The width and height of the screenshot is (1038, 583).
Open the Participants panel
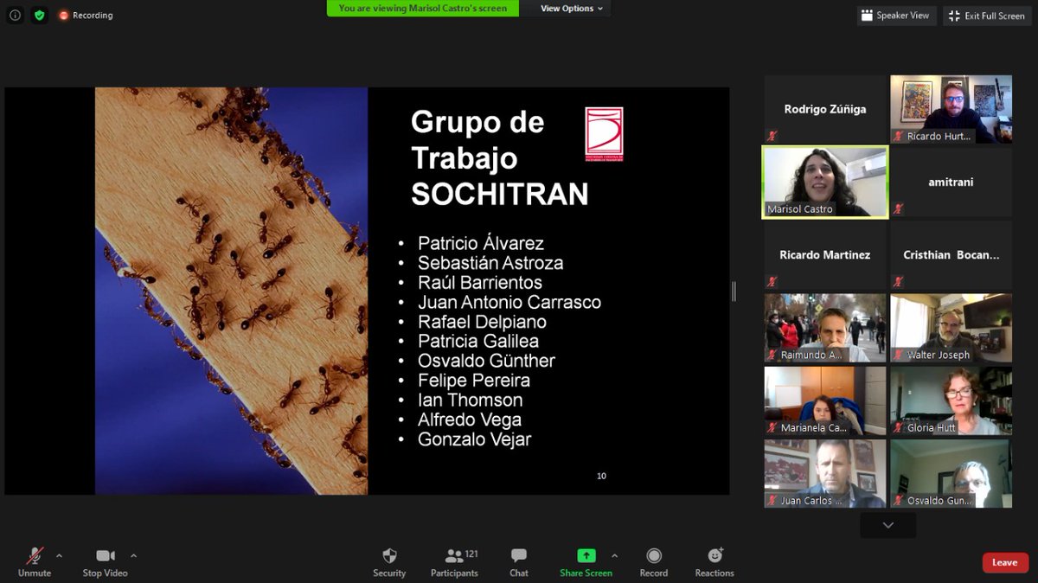click(x=455, y=561)
